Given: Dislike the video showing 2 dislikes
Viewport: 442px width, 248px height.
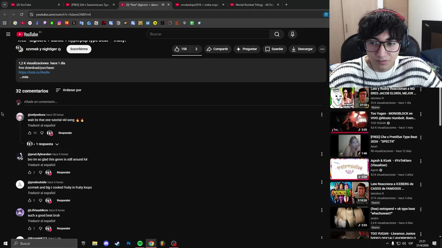Looking at the screenshot, I should pyautogui.click(x=196, y=49).
